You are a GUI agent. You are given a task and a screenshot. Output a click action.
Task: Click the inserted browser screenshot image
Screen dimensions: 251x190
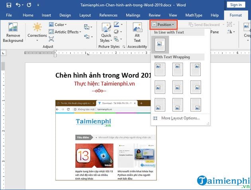tap(106, 140)
